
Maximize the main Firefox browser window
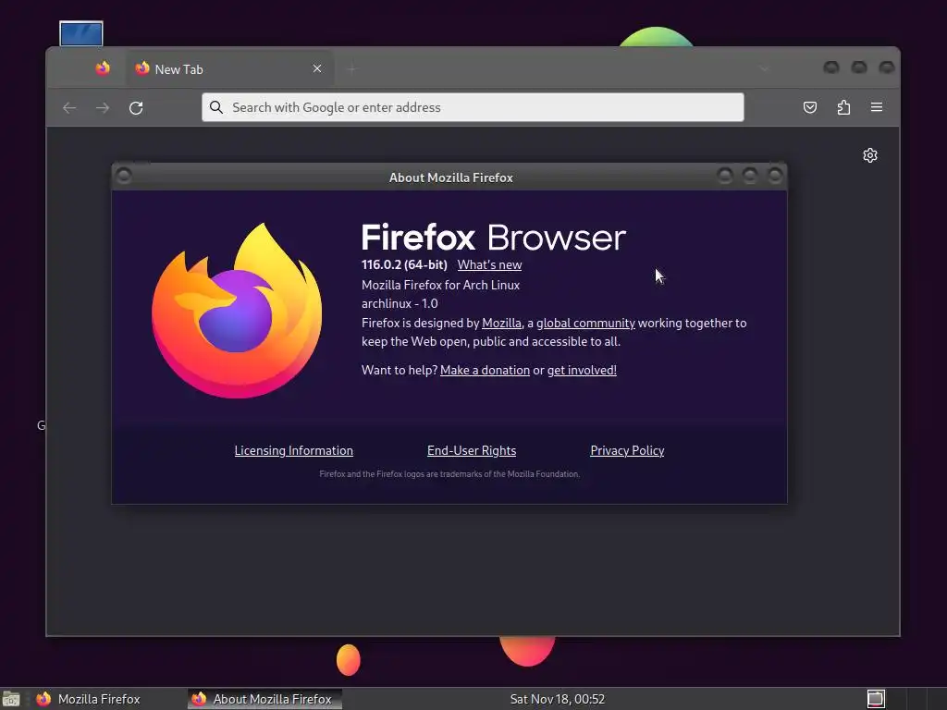(x=859, y=67)
